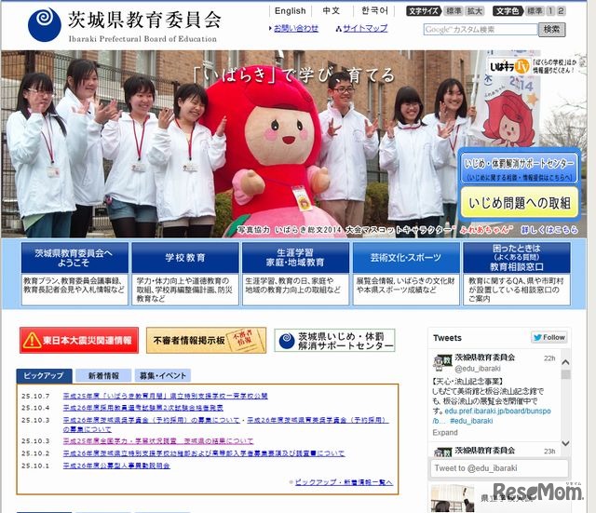Open the 25.10.1 公募型人事異動説明会 link
596x513 pixels.
click(116, 466)
